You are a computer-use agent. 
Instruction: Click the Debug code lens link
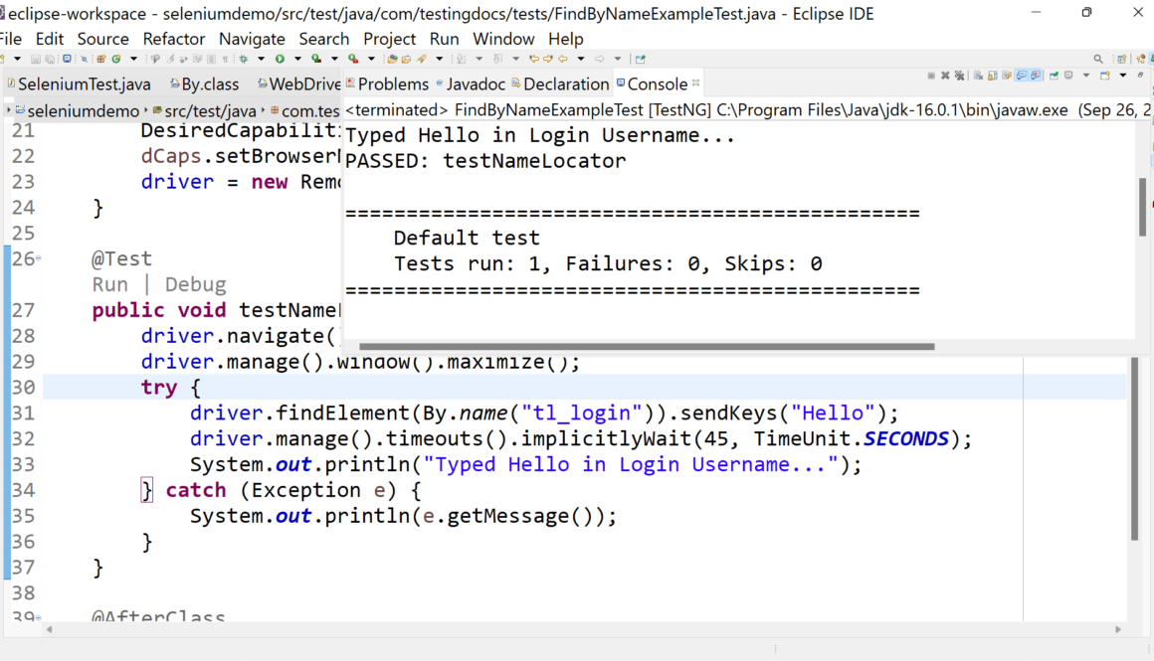click(x=195, y=284)
